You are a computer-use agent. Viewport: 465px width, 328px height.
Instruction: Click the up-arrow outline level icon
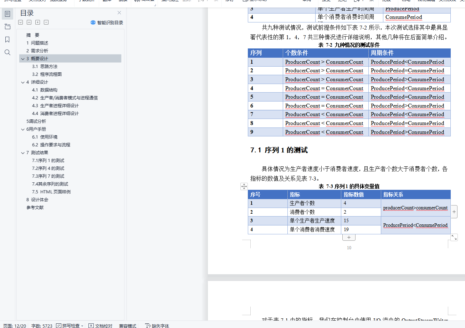click(29, 22)
